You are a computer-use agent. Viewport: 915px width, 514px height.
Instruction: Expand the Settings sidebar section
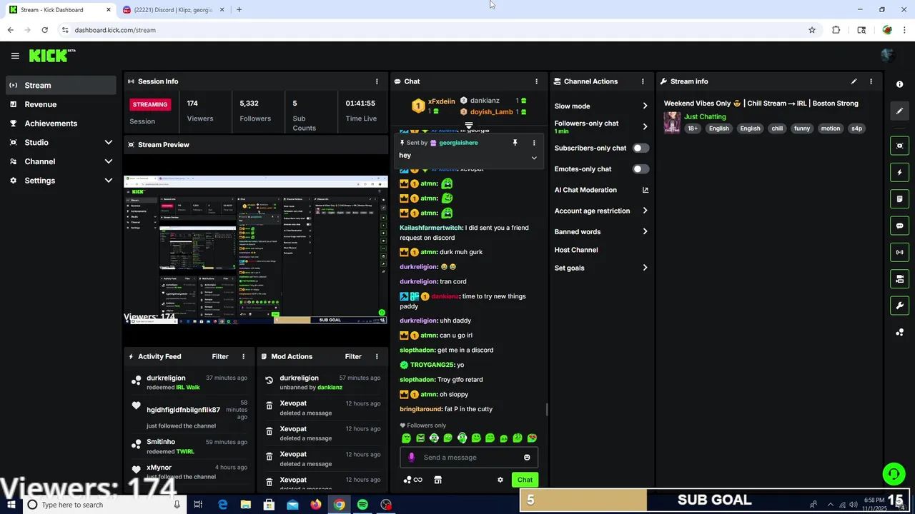[109, 181]
